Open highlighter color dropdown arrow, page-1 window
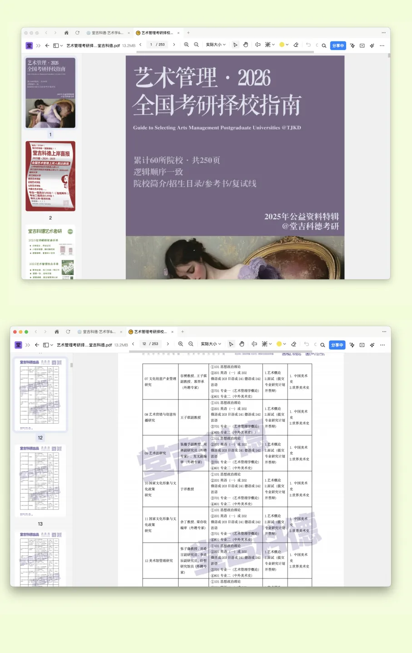The height and width of the screenshot is (653, 412). point(287,45)
